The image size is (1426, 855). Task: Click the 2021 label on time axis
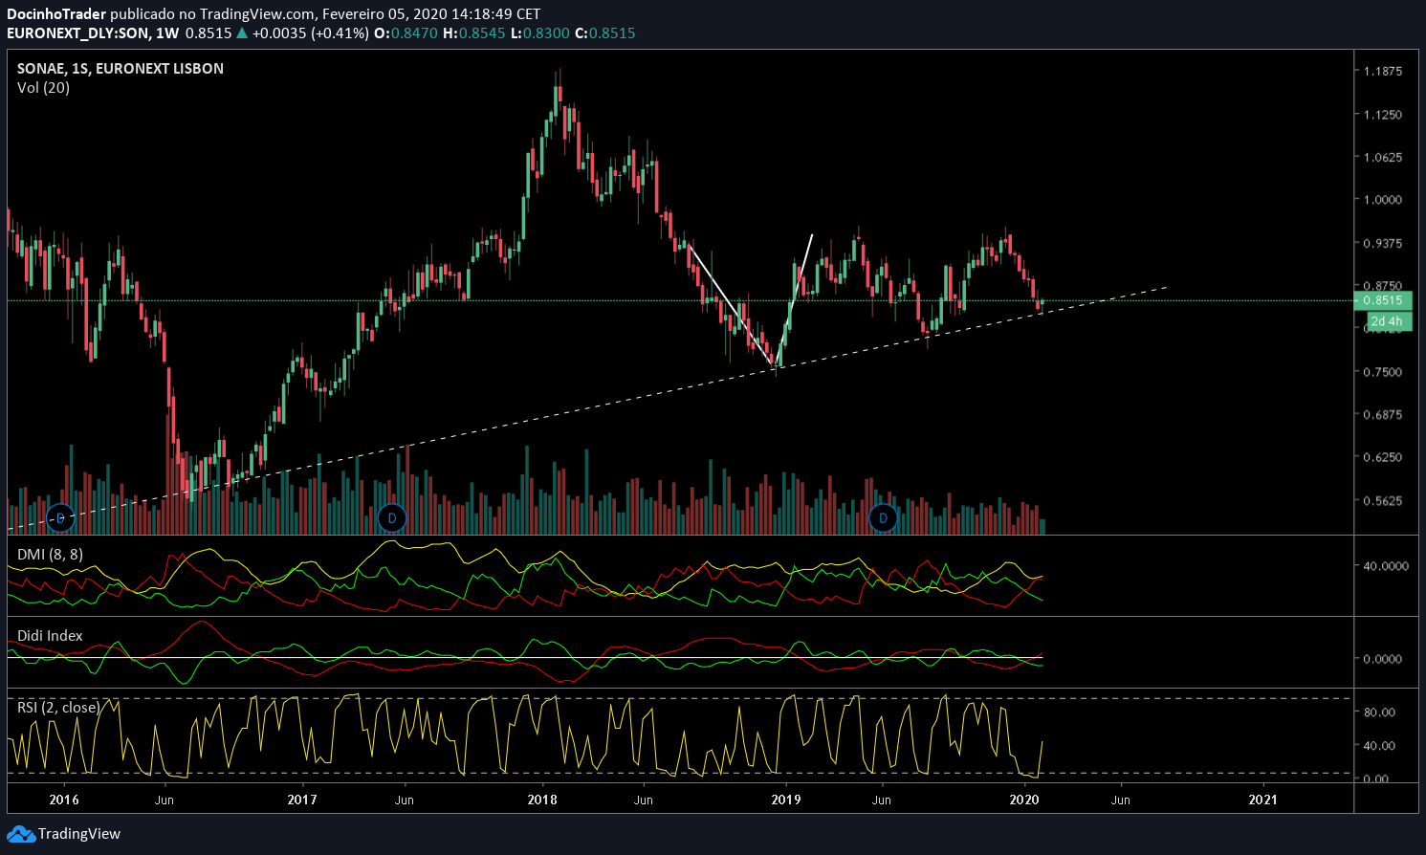point(1262,800)
